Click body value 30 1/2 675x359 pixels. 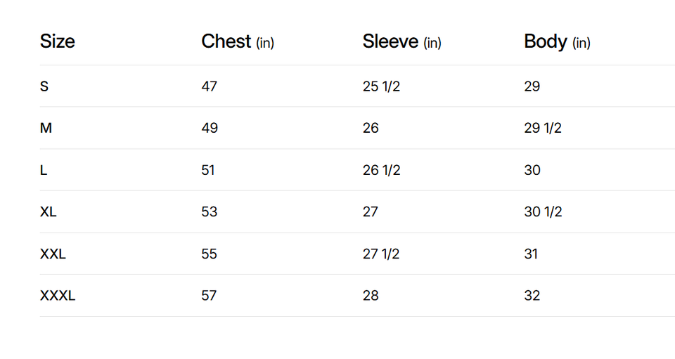pos(543,211)
